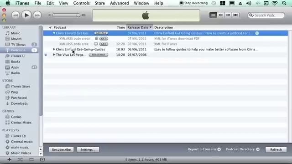Switch to Cover Flow view
Viewport: 292px width, 164px height.
[235, 15]
